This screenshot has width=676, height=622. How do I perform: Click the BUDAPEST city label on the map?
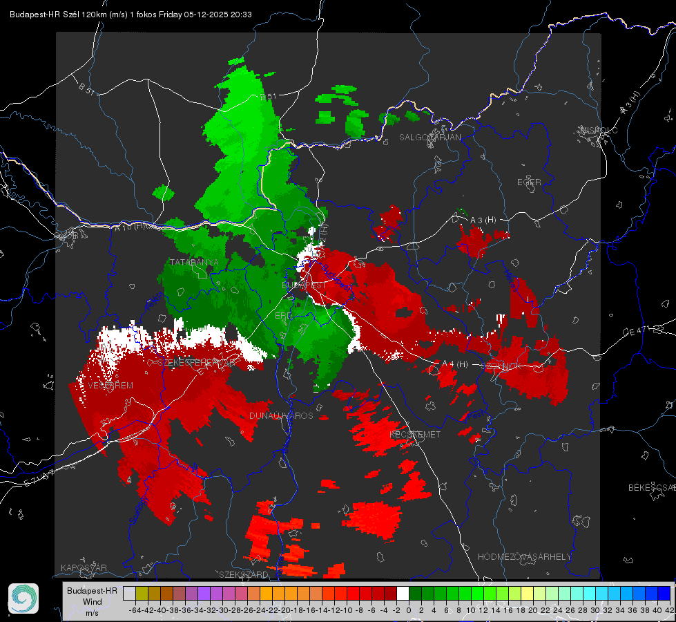[304, 285]
